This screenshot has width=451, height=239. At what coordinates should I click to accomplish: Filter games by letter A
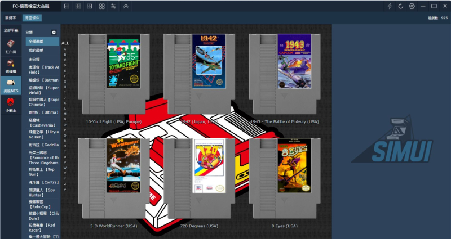tap(65, 49)
